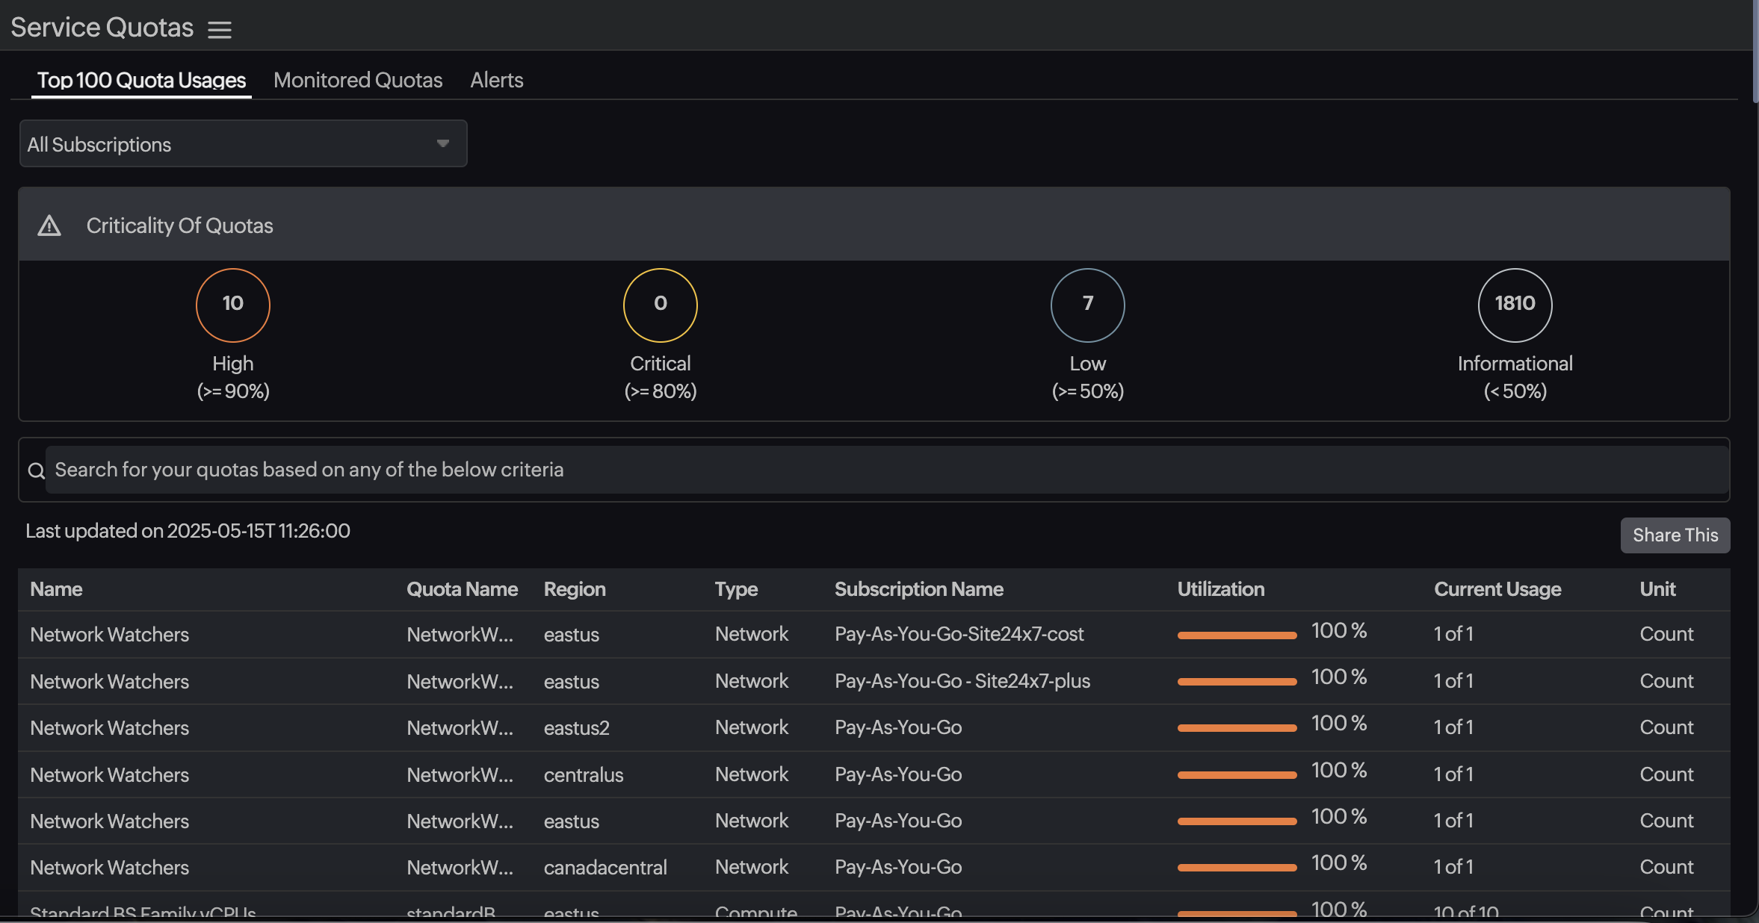Click the eastus2 Network Watchers utilization bar
1759x923 pixels.
[1237, 728]
